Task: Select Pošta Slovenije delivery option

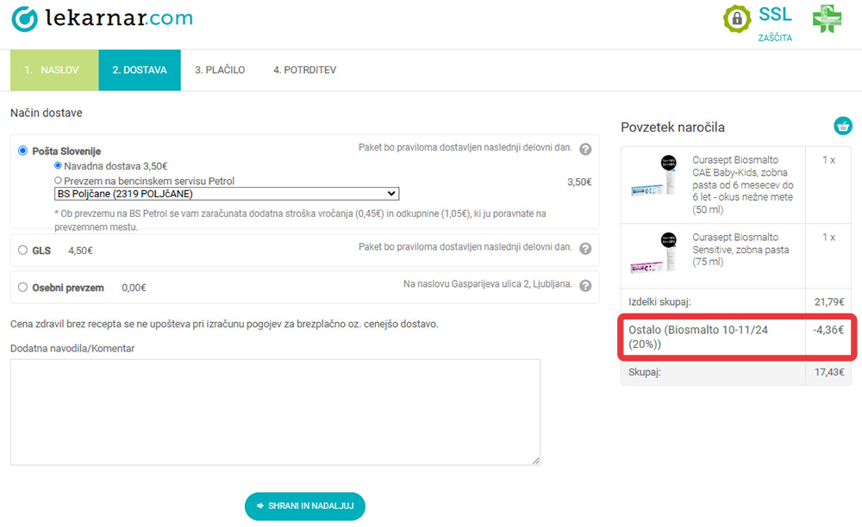Action: (22, 151)
